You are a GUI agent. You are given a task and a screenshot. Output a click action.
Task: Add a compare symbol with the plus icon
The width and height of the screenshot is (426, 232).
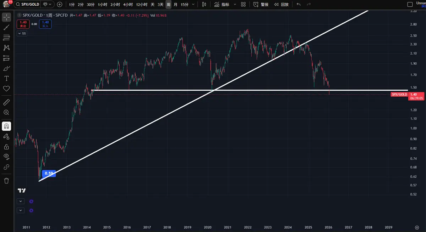coord(60,5)
